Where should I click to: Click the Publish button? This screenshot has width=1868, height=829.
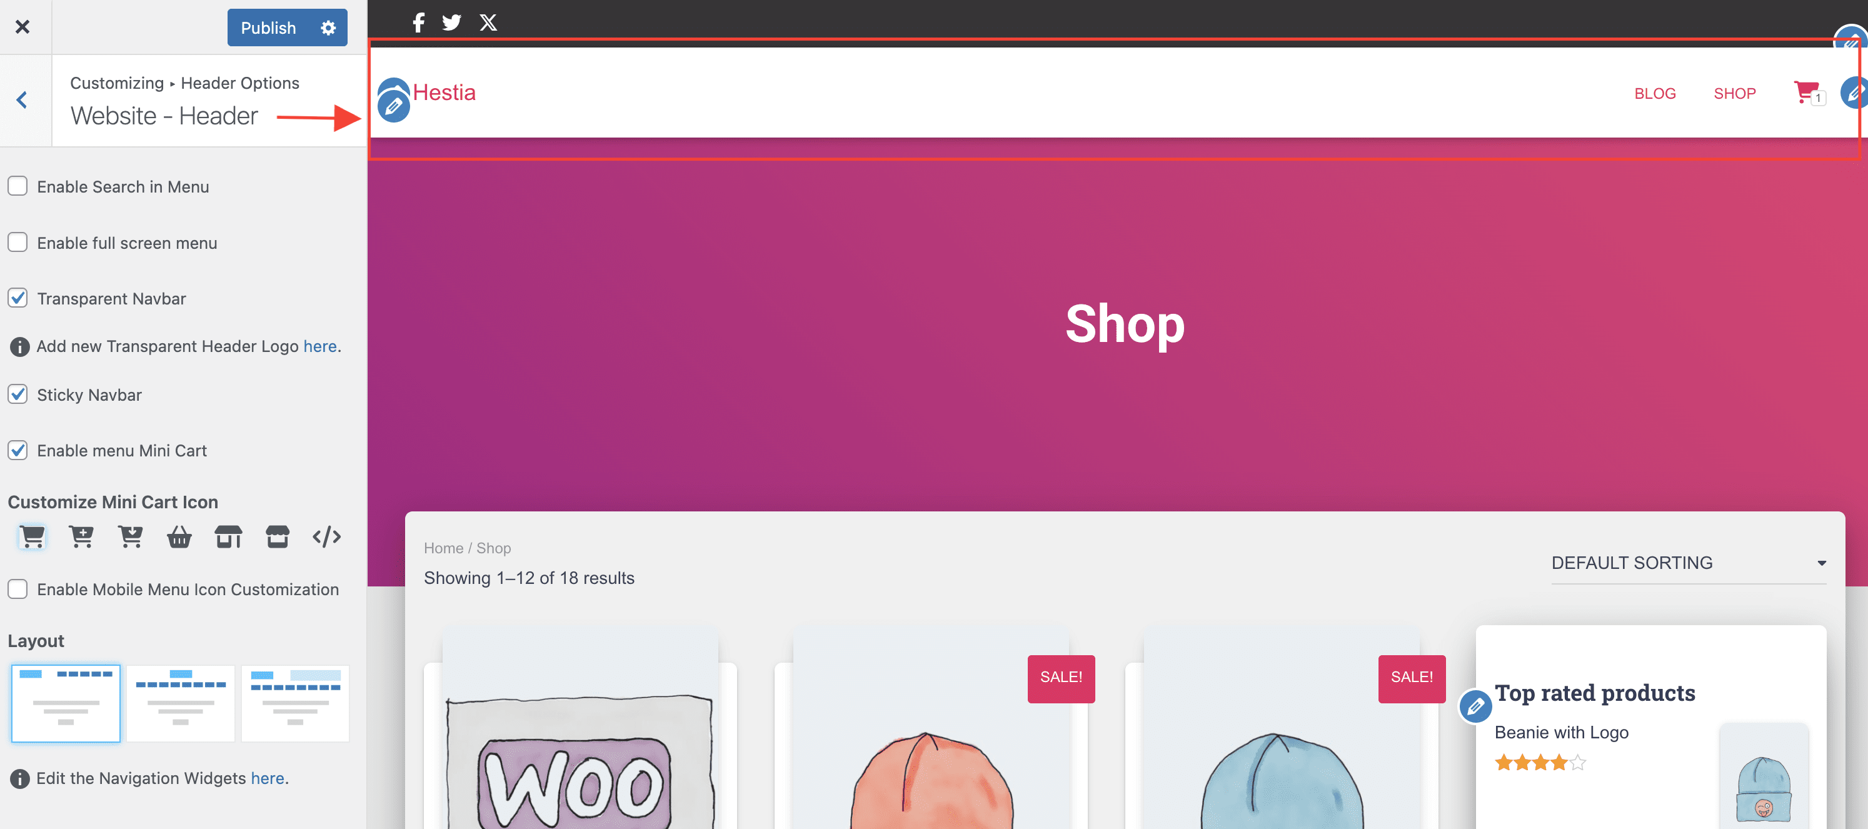[268, 28]
